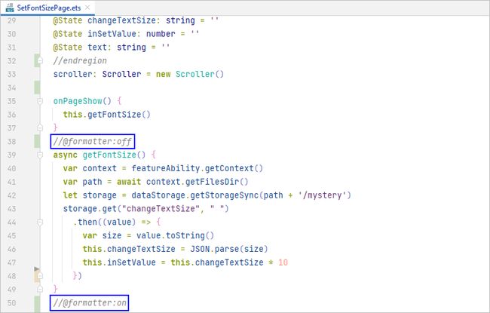Click the //@formatter:off comment

93,142
